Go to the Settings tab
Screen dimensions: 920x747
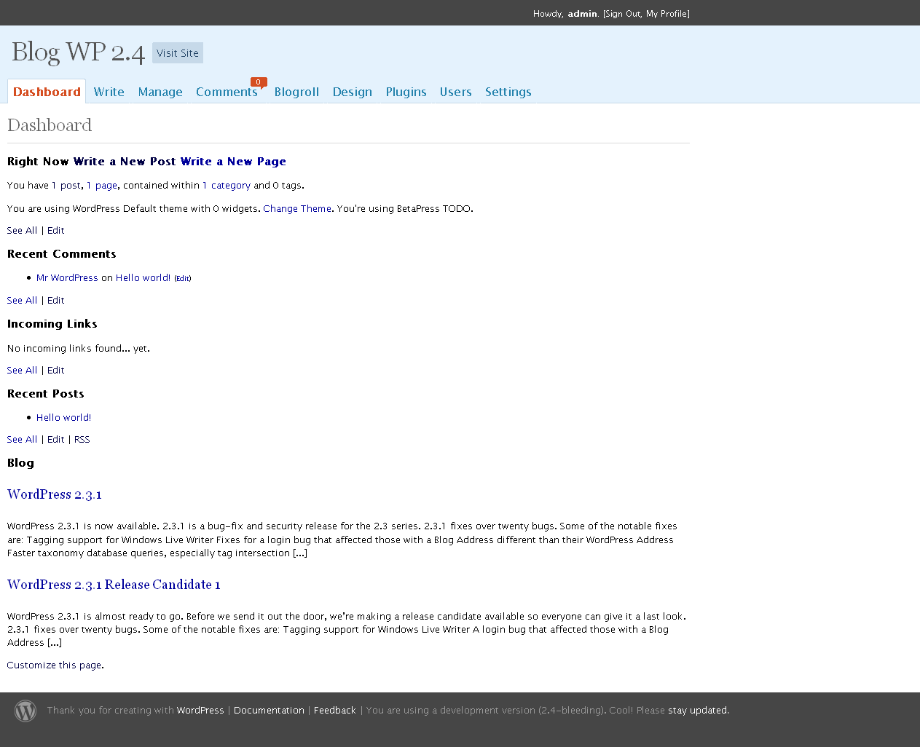pyautogui.click(x=508, y=92)
